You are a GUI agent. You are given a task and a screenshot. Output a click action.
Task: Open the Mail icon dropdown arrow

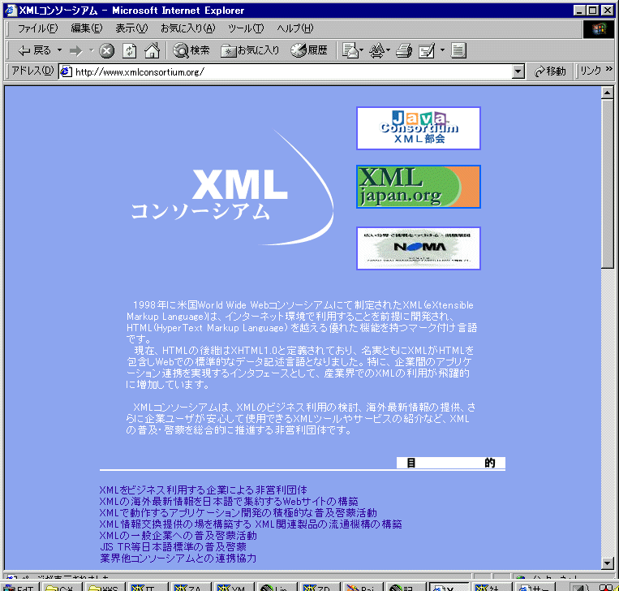pyautogui.click(x=361, y=50)
